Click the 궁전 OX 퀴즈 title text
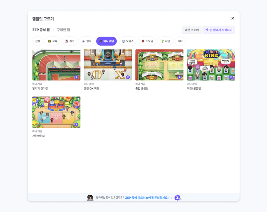The width and height of the screenshot is (267, 212). click(92, 89)
